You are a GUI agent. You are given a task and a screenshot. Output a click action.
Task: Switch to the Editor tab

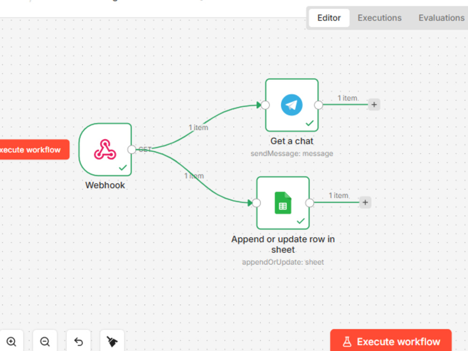coord(329,18)
